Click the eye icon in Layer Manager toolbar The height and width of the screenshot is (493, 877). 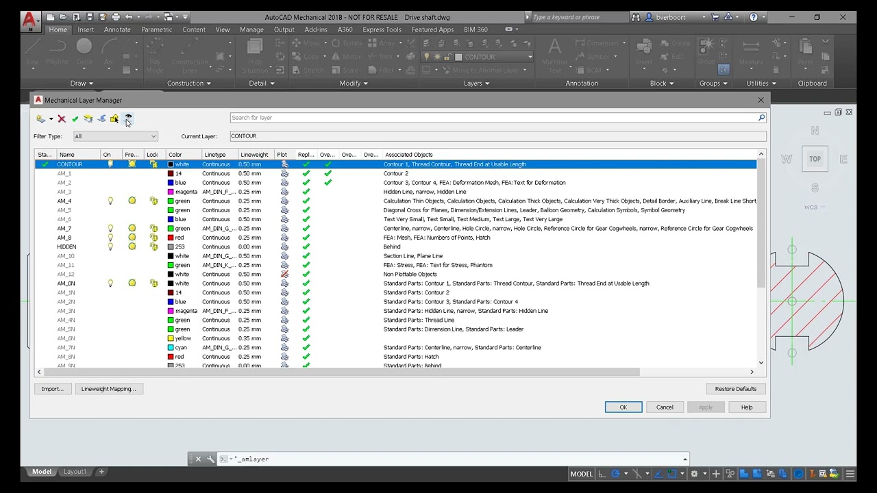pos(128,118)
